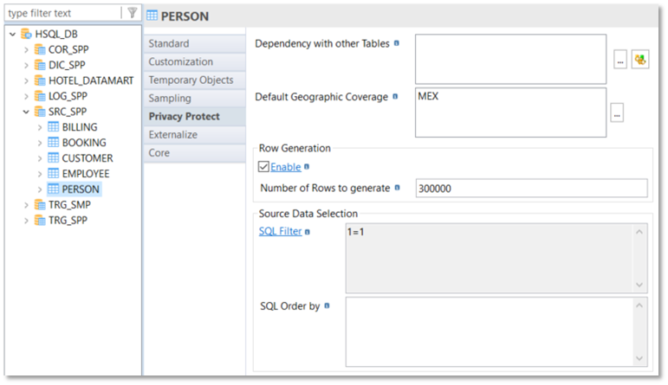This screenshot has width=668, height=385.
Task: Expand the BILLING table node
Action: coord(40,127)
